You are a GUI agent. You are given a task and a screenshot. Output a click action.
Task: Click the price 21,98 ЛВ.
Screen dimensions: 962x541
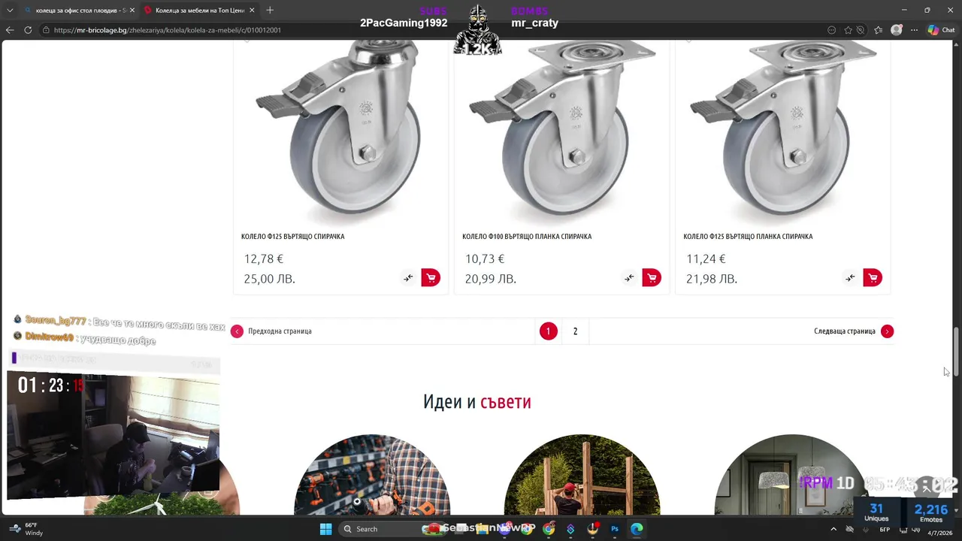pyautogui.click(x=711, y=279)
